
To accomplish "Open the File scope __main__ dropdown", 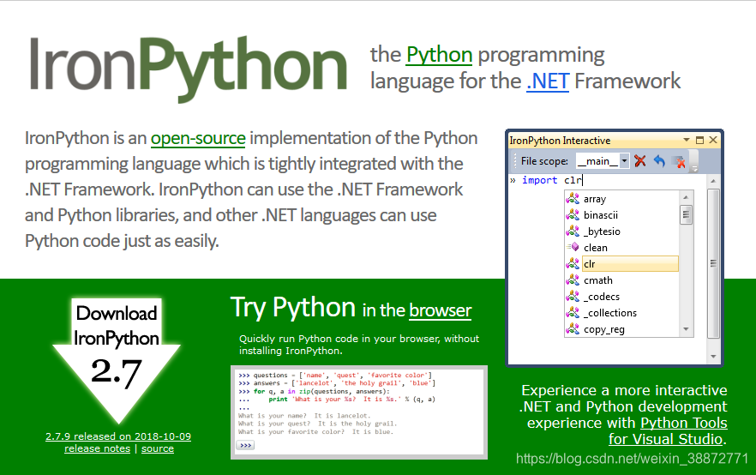I will point(624,160).
